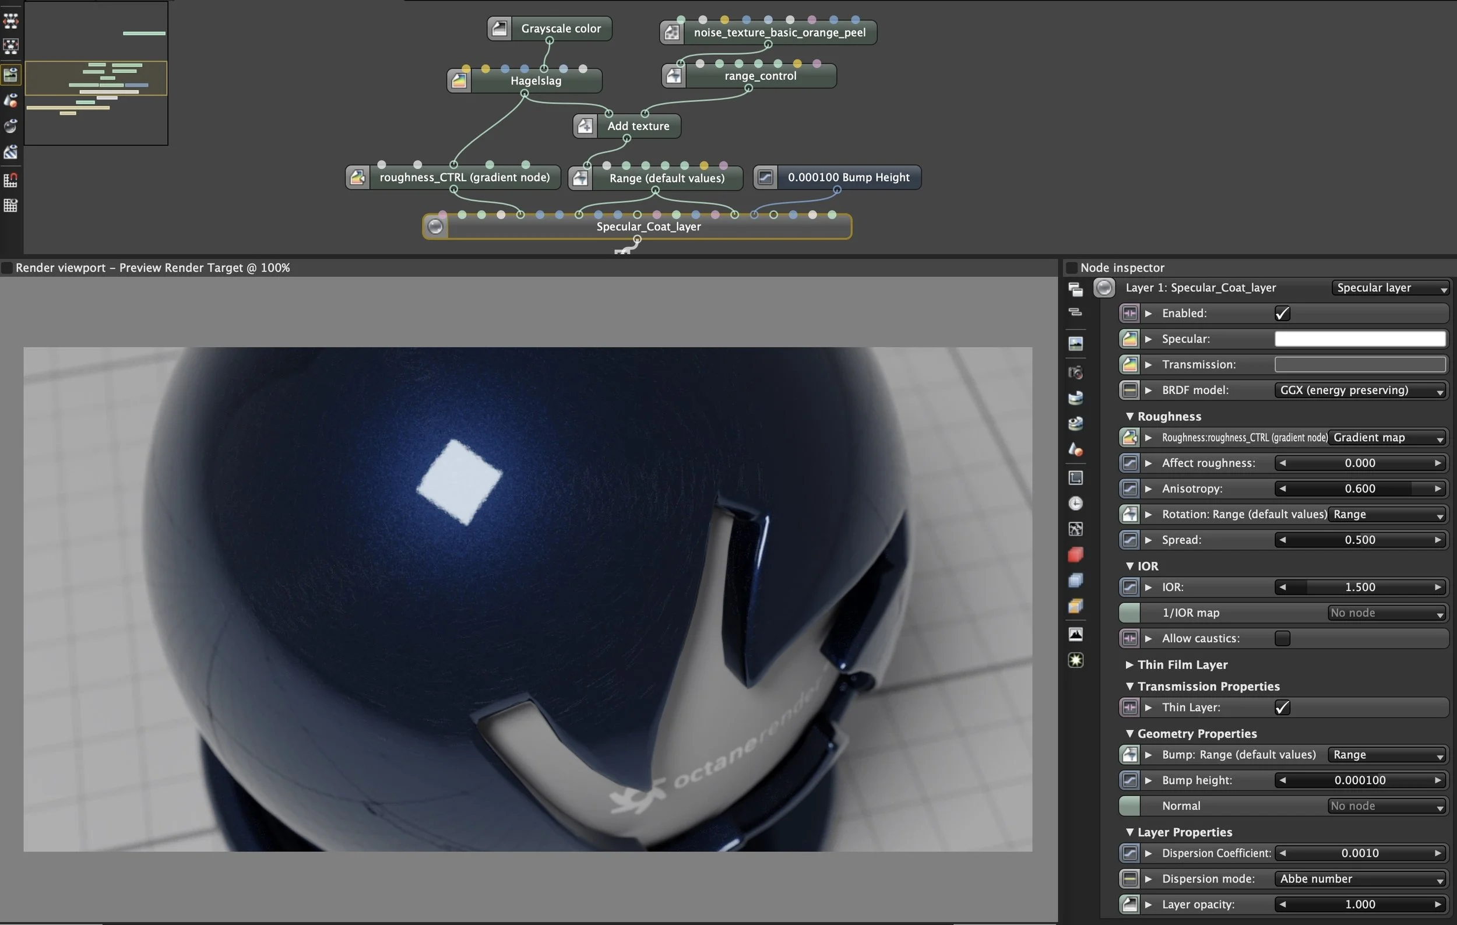Open the BRDF model dropdown

click(x=1360, y=390)
